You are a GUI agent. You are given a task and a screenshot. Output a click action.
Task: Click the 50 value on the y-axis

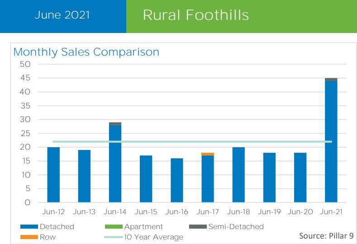25,64
